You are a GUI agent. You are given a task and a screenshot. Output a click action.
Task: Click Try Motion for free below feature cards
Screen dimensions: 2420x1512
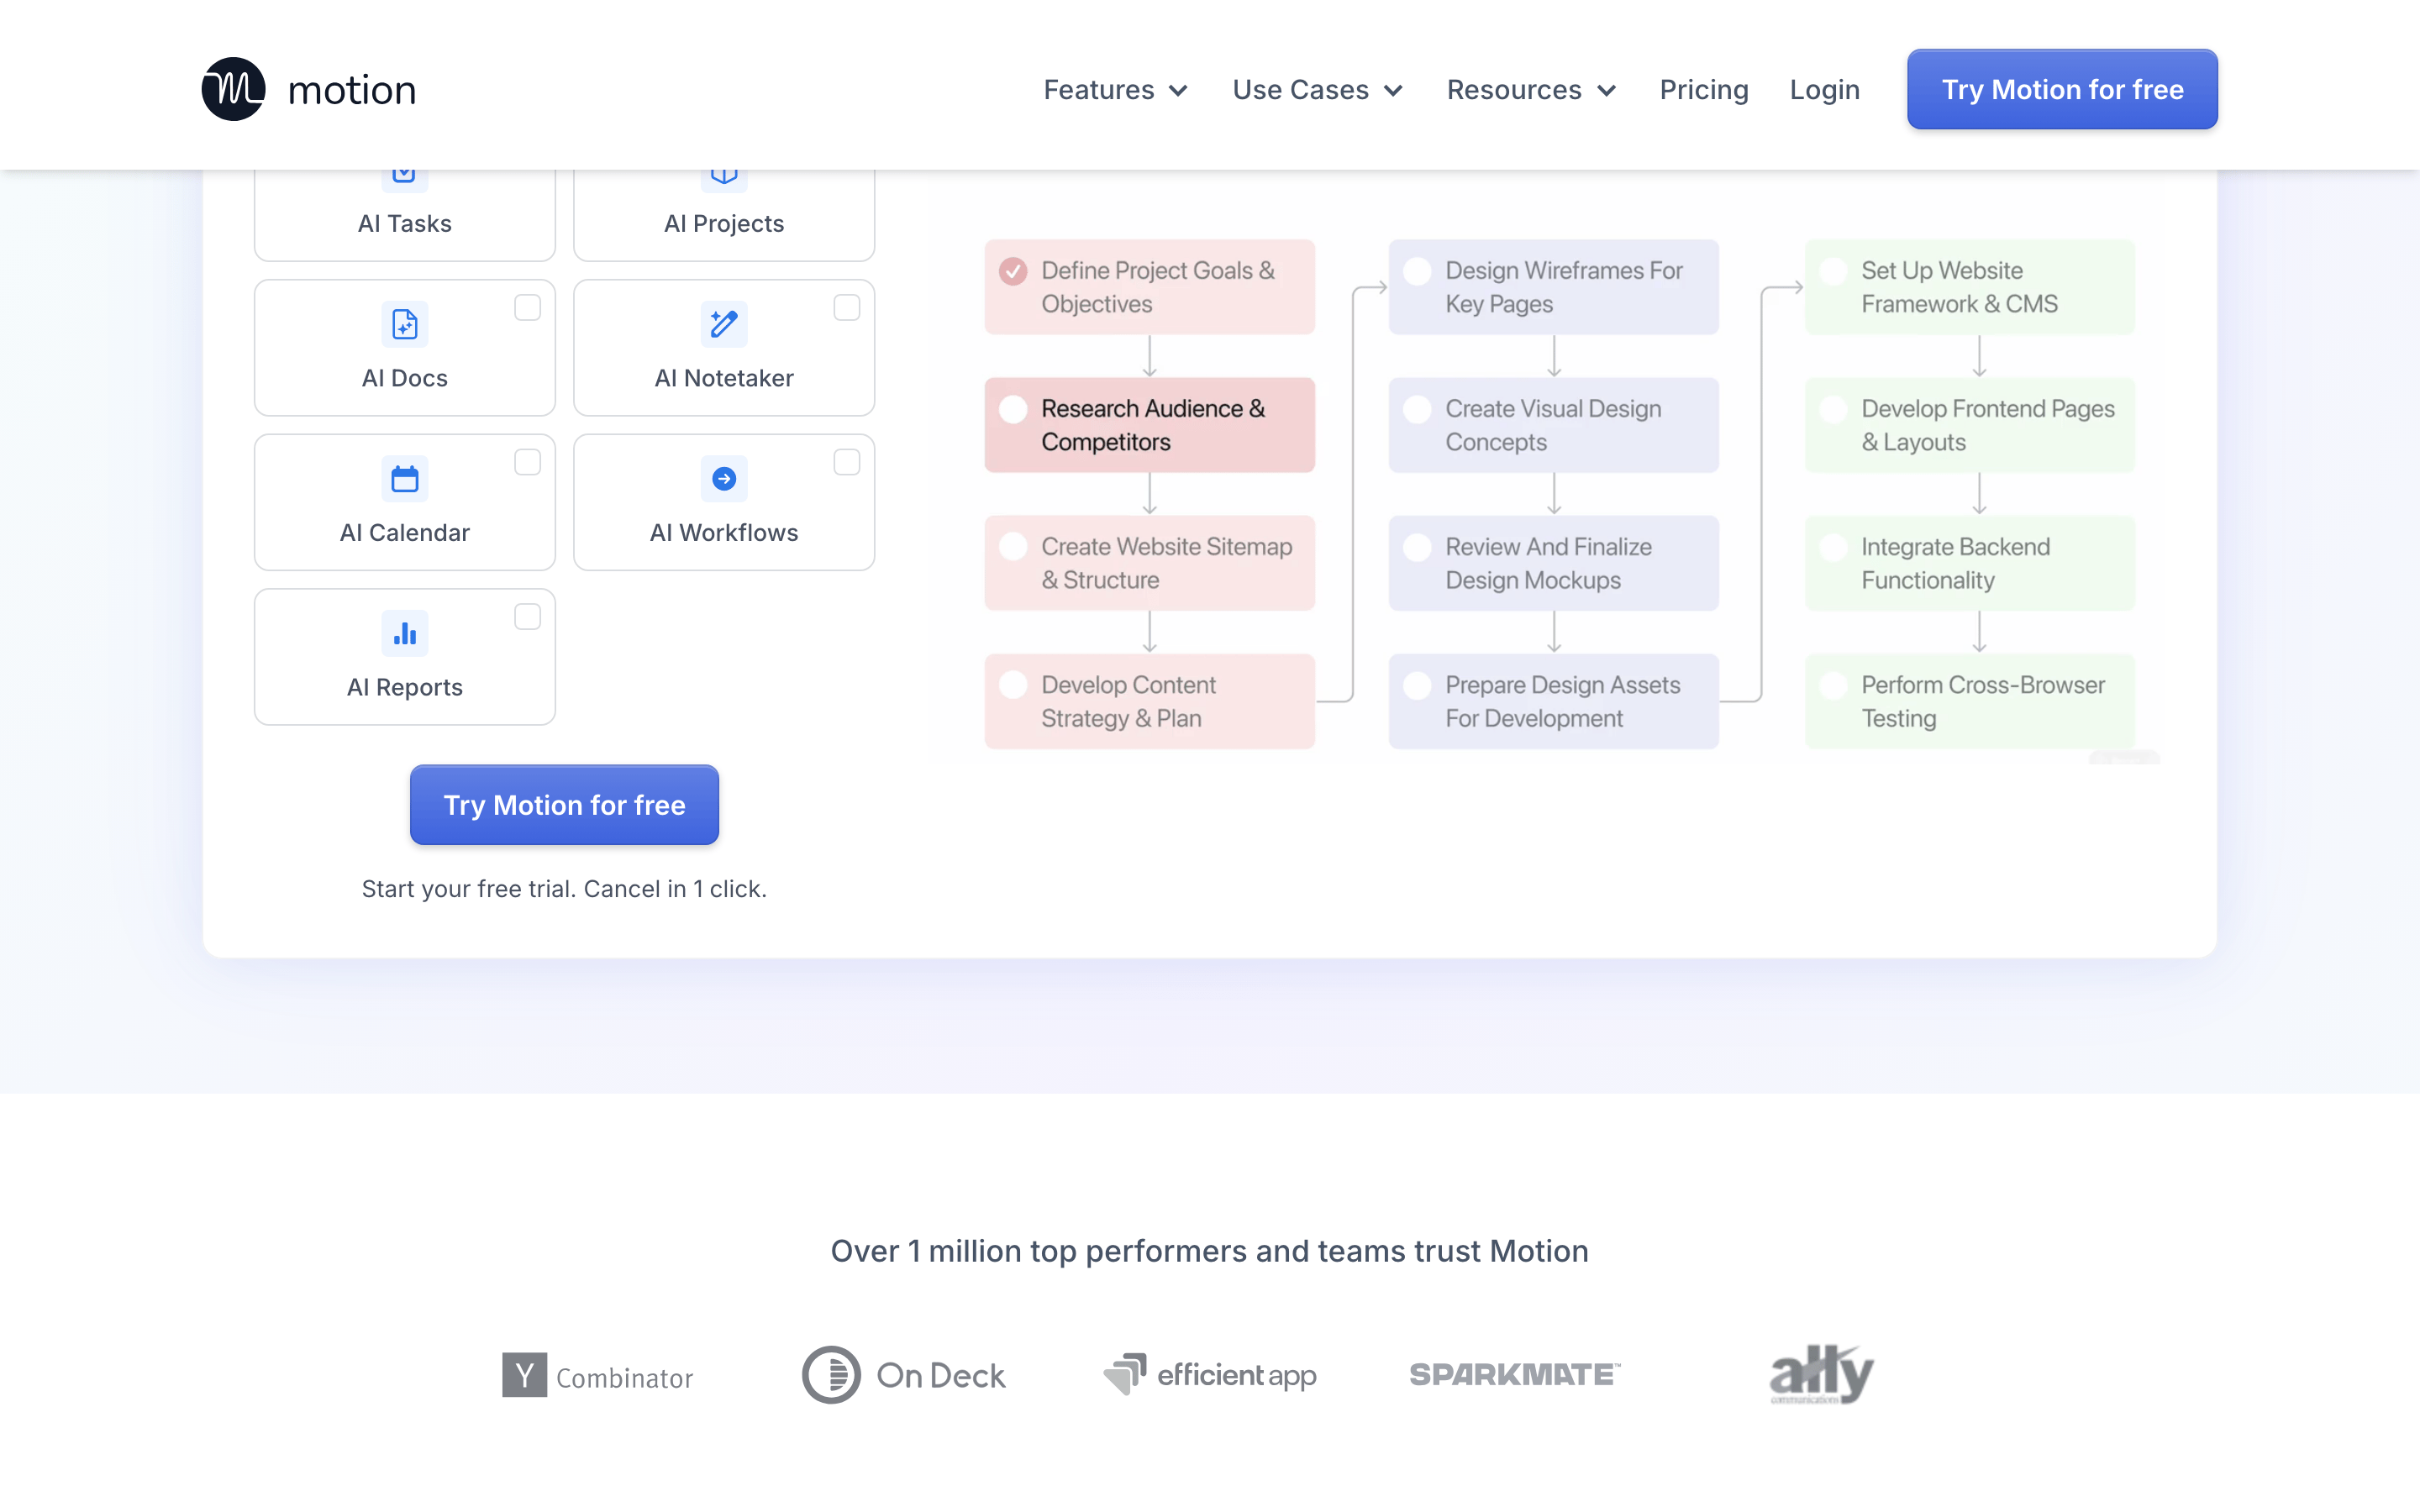point(564,805)
